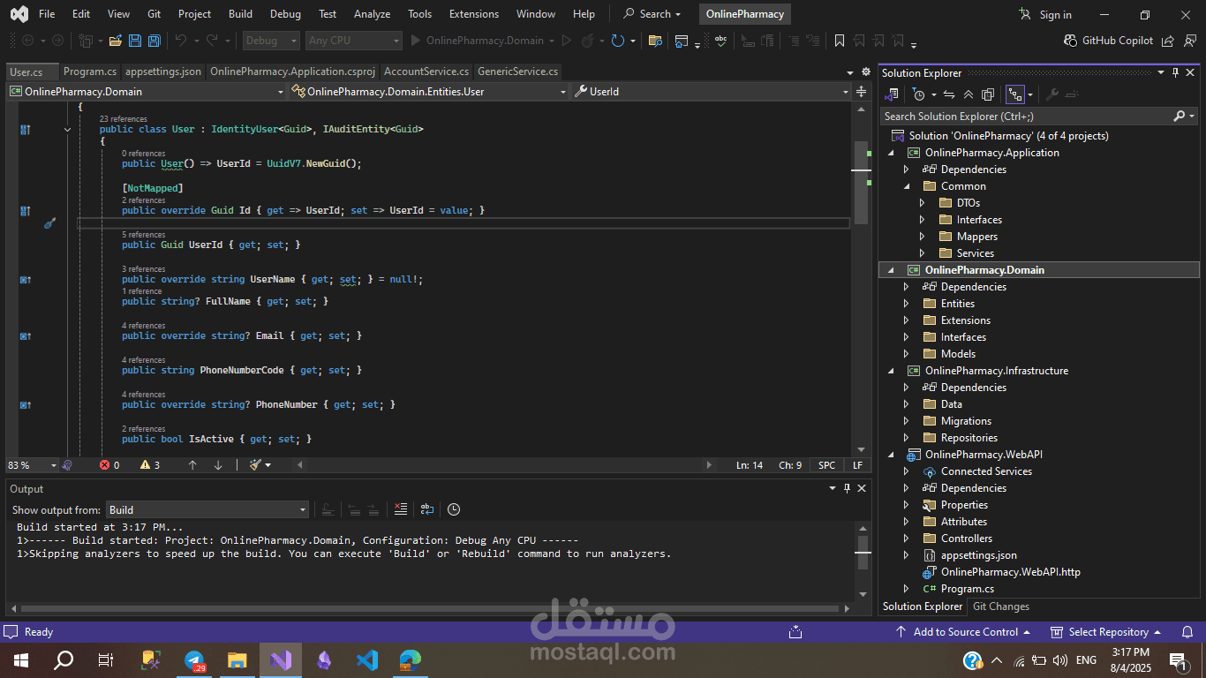Click the Output panel vertical scrollbar
Viewport: 1206px width, 678px height.
[863, 560]
